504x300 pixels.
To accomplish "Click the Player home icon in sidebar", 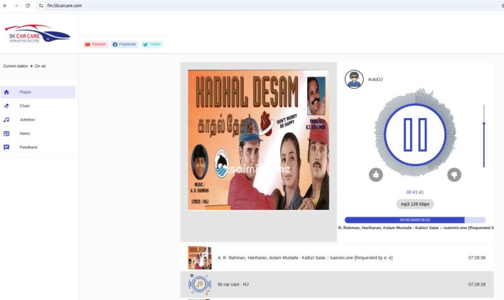I will pos(7,93).
